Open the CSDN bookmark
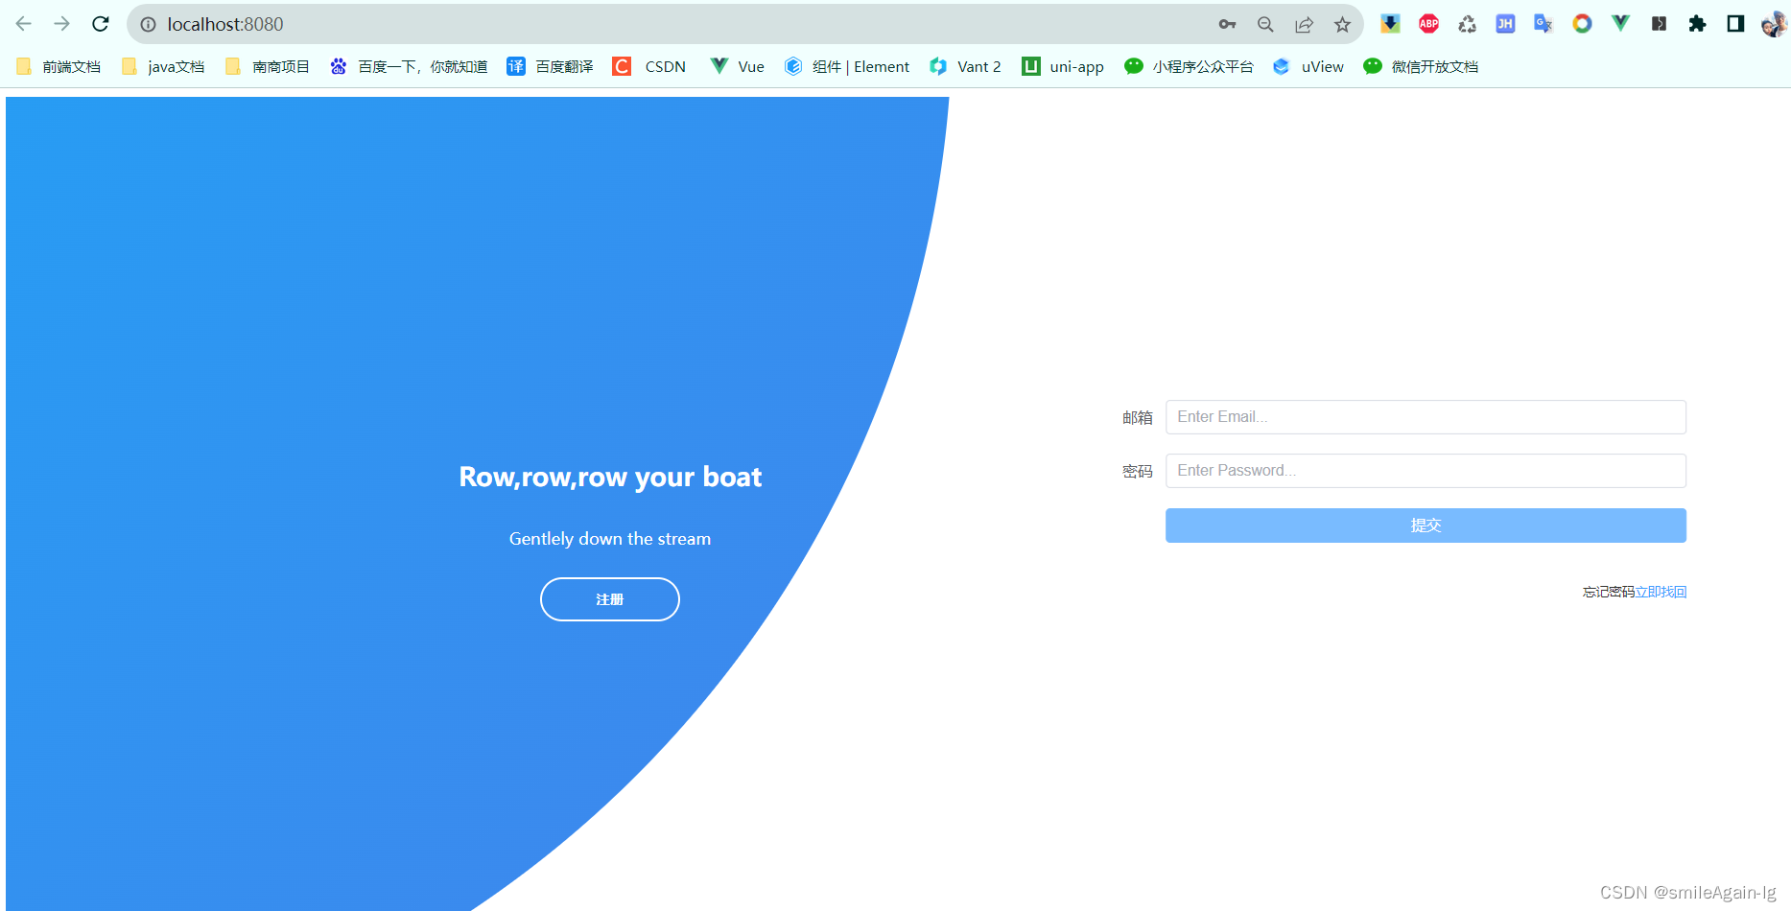1791x911 pixels. pyautogui.click(x=649, y=66)
